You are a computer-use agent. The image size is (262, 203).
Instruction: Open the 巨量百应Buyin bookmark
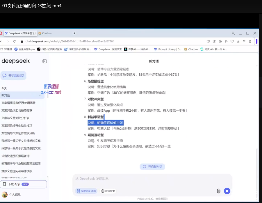[x=24, y=49]
